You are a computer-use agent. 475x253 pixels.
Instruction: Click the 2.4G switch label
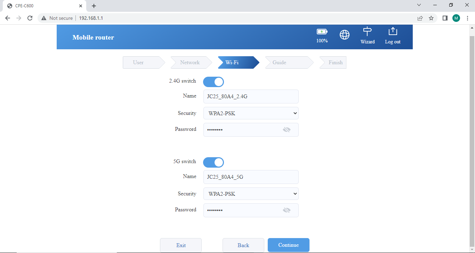[183, 81]
